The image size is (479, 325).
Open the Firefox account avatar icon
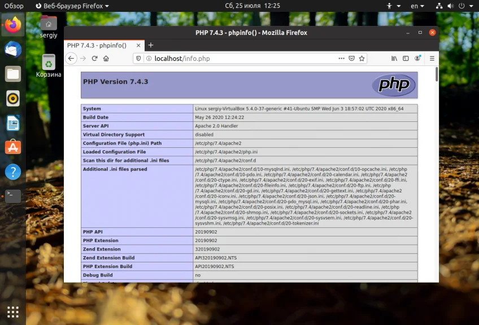coord(417,58)
